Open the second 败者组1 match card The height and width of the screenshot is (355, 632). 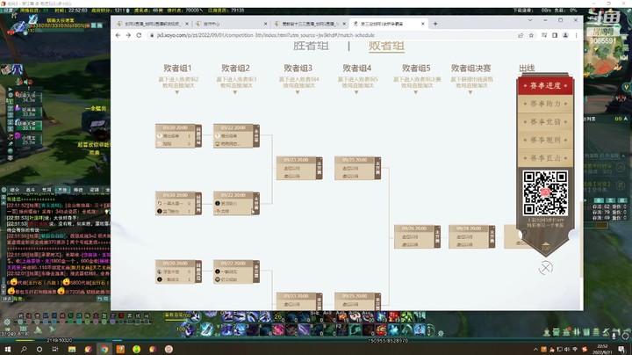178,203
